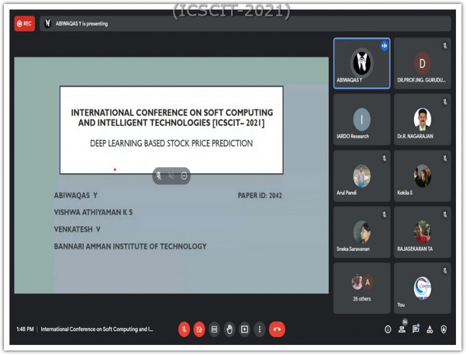Open the chat with everyone icon
The image size is (466, 355).
point(416,329)
